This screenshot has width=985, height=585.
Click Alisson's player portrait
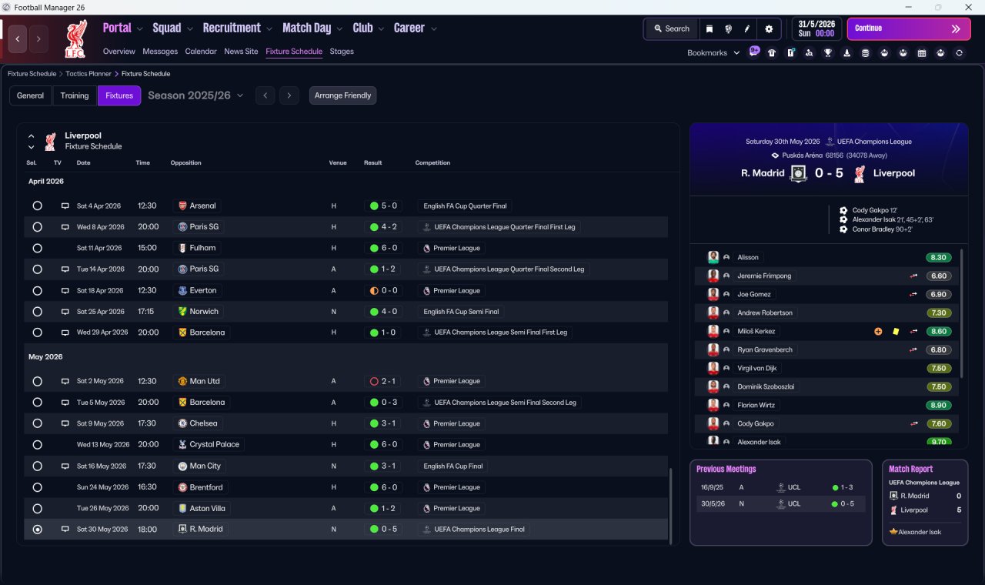pyautogui.click(x=713, y=257)
